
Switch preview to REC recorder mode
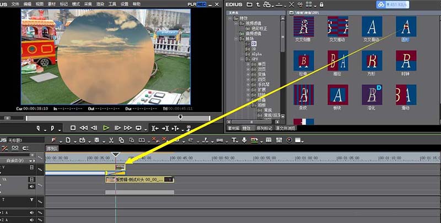click(201, 4)
